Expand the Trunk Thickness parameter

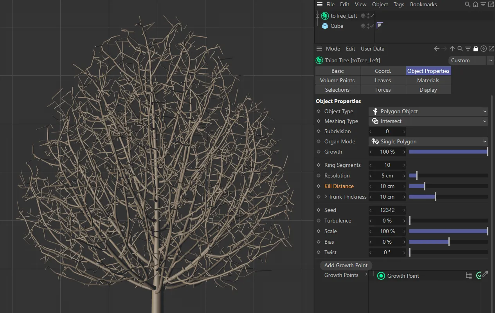coord(326,197)
